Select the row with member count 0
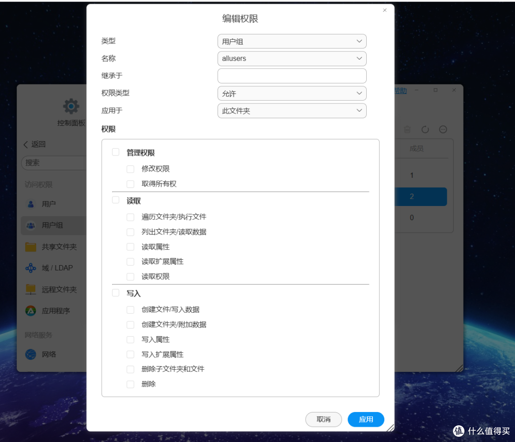The image size is (515, 442). (x=421, y=218)
